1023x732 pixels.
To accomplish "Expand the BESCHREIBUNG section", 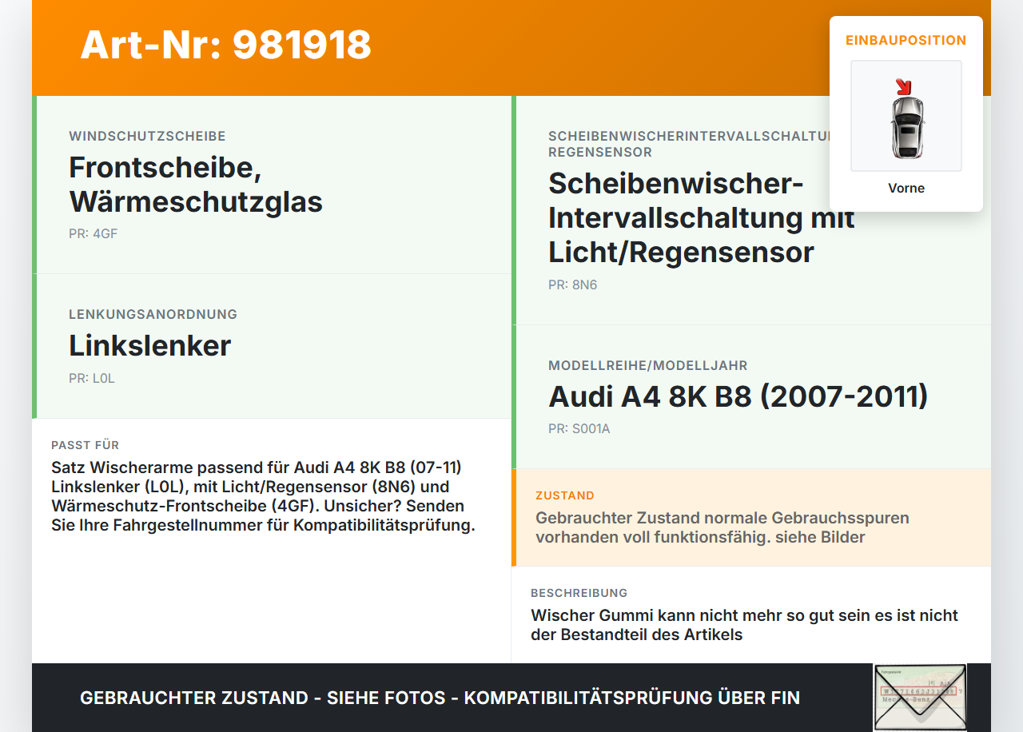I will coord(579,593).
